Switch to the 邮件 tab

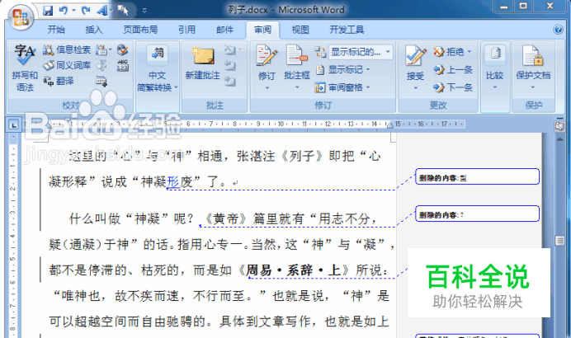coord(224,30)
